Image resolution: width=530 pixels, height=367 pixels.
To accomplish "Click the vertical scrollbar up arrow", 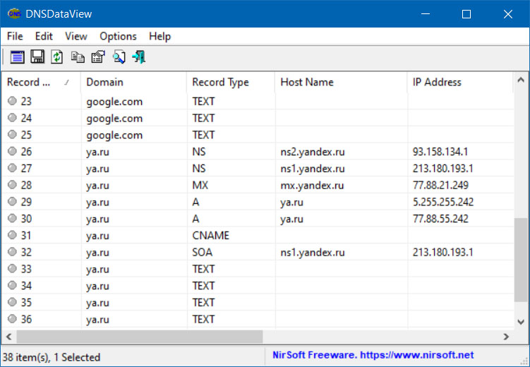I will [x=521, y=80].
